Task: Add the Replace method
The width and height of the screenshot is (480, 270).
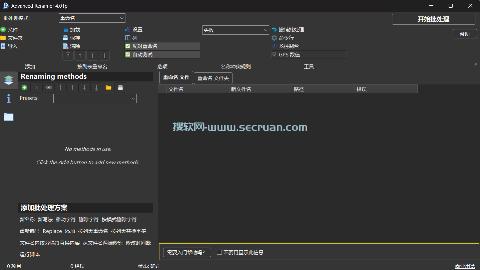Action: point(52,231)
